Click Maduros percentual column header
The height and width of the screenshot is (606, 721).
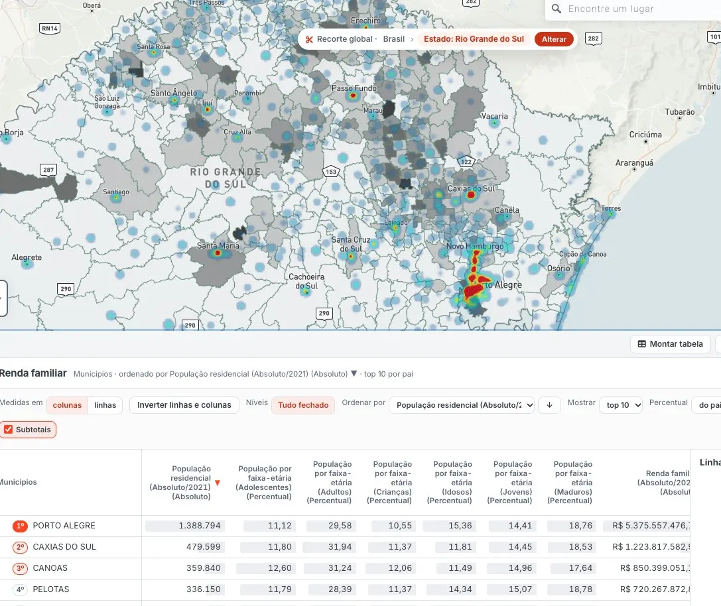click(570, 482)
